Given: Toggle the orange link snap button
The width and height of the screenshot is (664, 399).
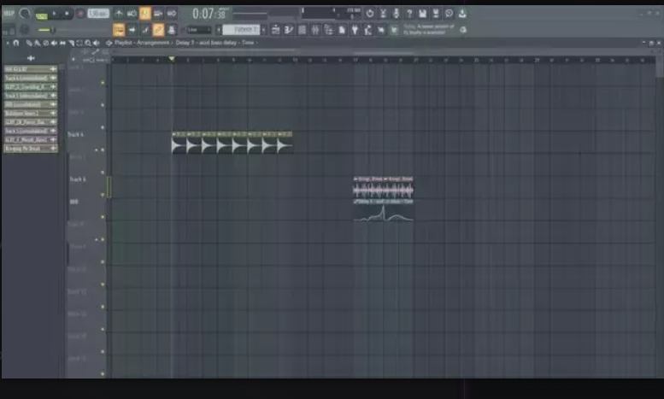Looking at the screenshot, I should click(x=158, y=30).
